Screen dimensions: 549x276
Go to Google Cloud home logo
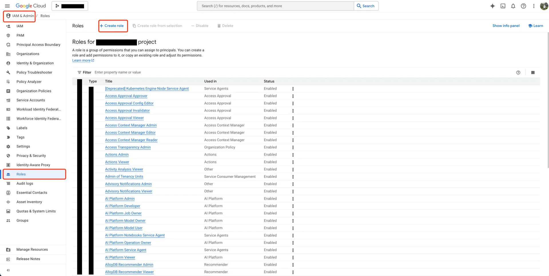click(x=31, y=6)
